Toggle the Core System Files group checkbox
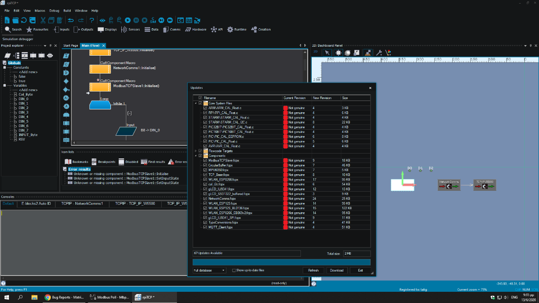 click(x=200, y=103)
